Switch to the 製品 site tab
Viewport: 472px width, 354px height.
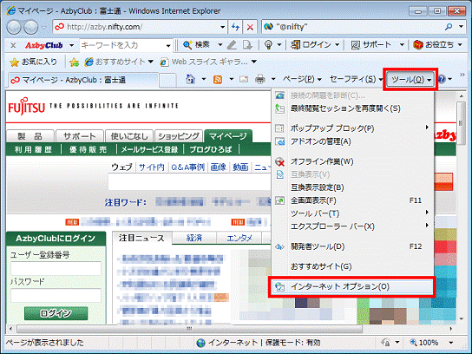click(30, 136)
